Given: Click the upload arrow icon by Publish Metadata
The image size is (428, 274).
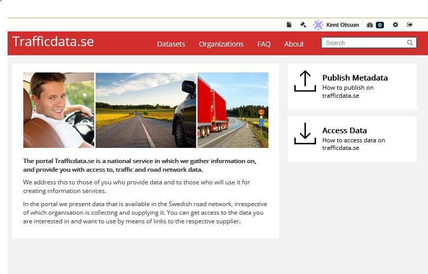Looking at the screenshot, I should point(305,81).
